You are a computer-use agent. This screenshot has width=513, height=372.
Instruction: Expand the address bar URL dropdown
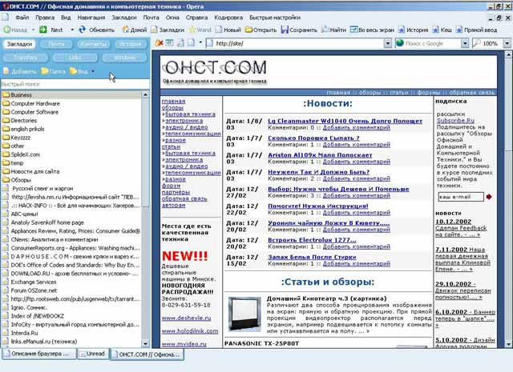pos(388,43)
